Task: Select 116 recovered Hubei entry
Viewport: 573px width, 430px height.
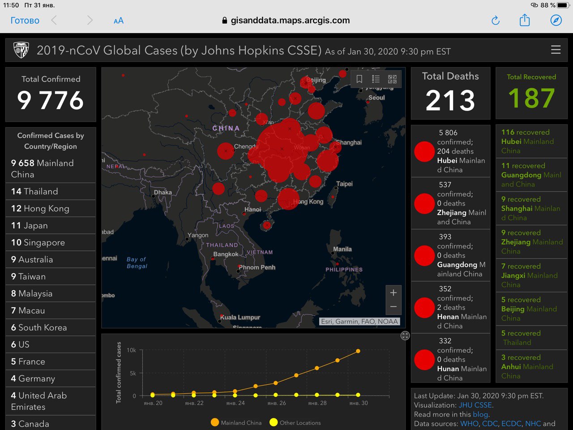Action: coord(531,142)
